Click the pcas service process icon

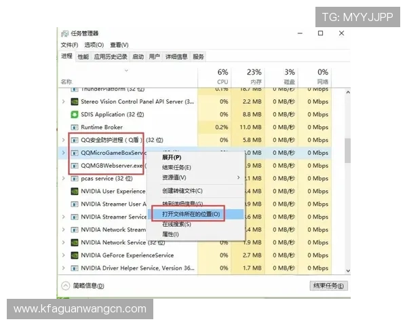(75, 179)
